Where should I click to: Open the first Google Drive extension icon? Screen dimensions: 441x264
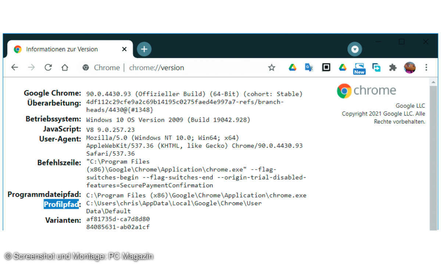293,67
